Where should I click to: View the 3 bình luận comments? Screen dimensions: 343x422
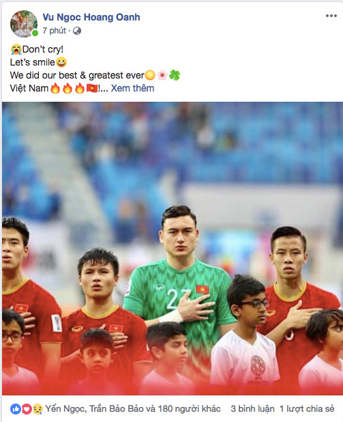tap(252, 409)
